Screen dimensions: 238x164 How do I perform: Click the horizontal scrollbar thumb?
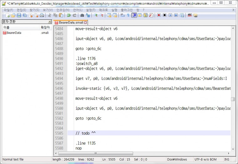click(x=96, y=153)
